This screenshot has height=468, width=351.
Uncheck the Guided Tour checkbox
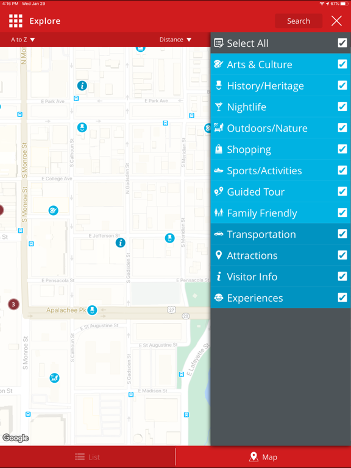tap(342, 191)
